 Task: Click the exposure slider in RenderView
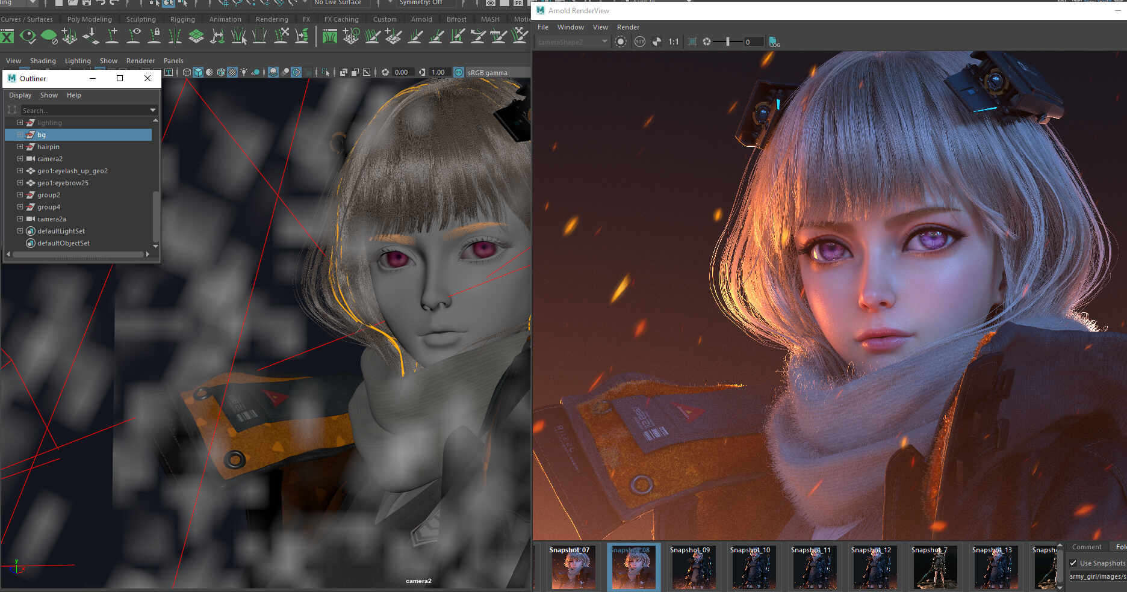[x=727, y=42]
